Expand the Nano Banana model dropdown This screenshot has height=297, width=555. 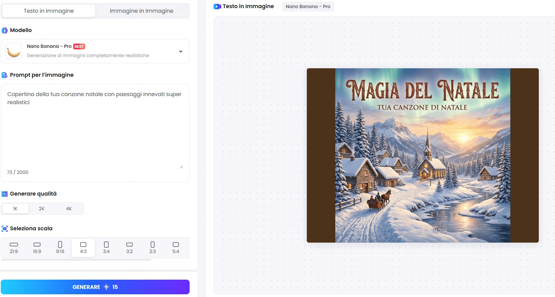coord(180,51)
